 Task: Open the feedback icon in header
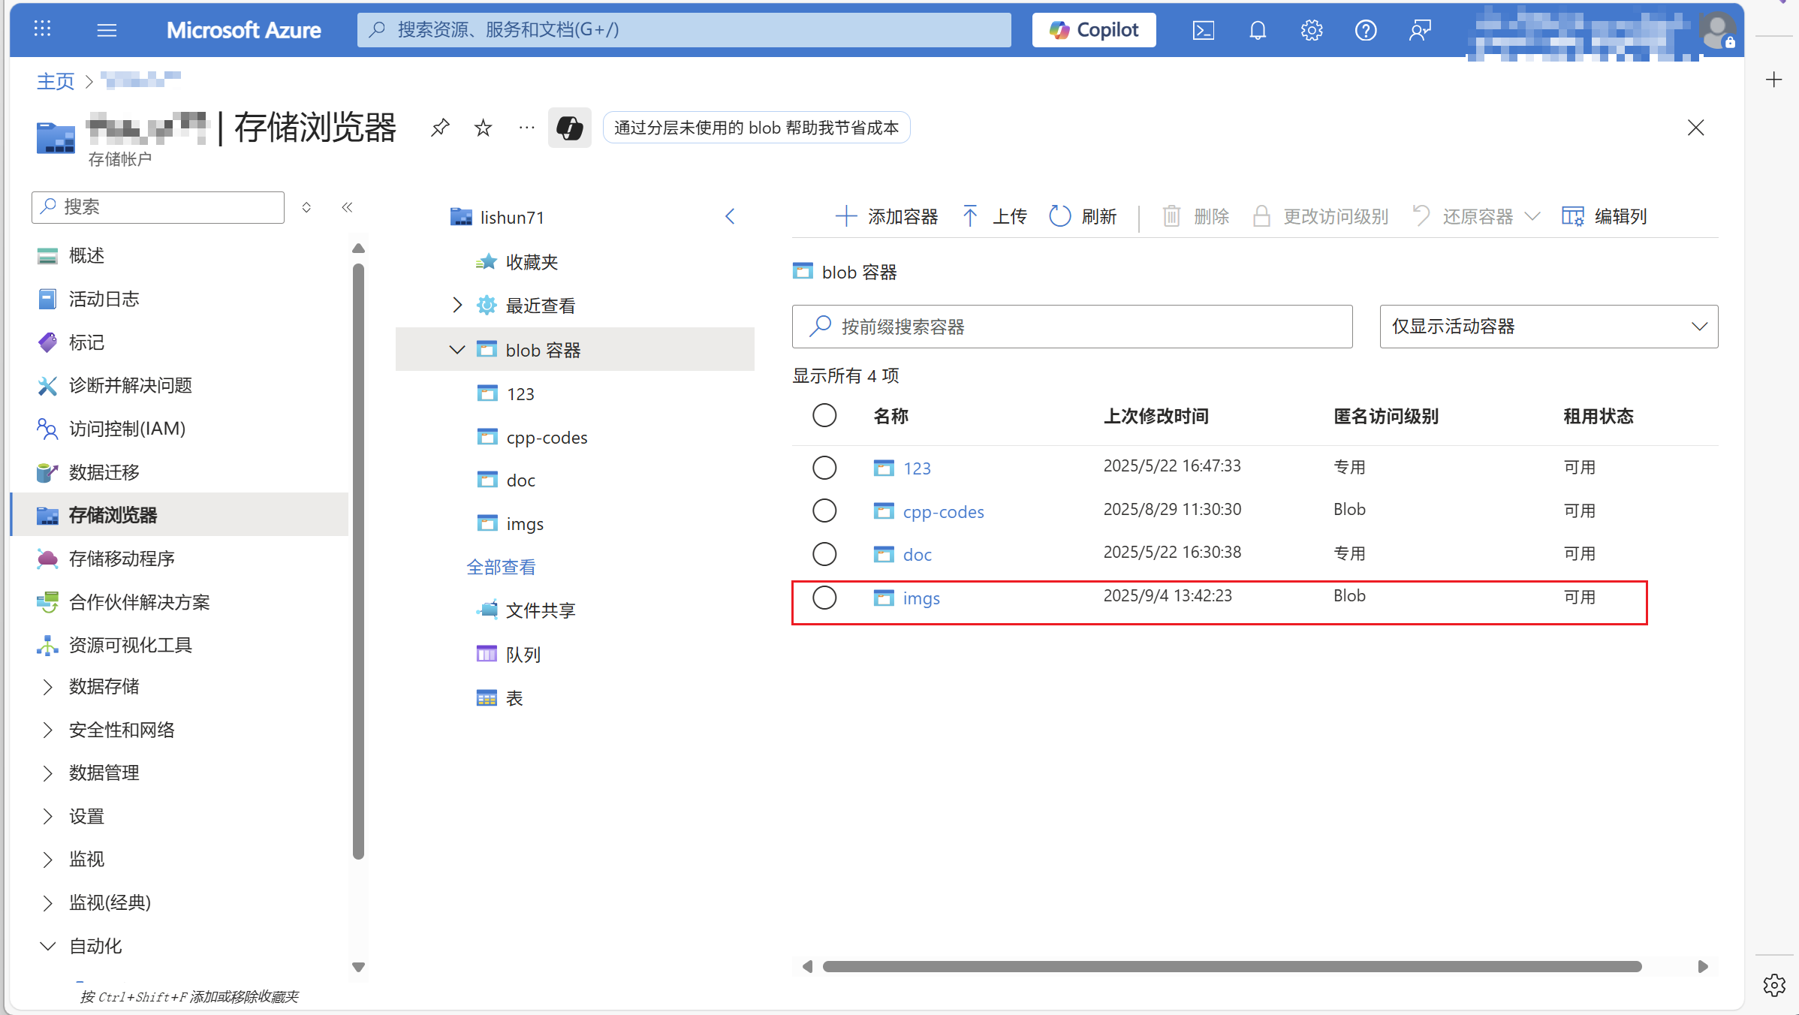[x=1420, y=30]
